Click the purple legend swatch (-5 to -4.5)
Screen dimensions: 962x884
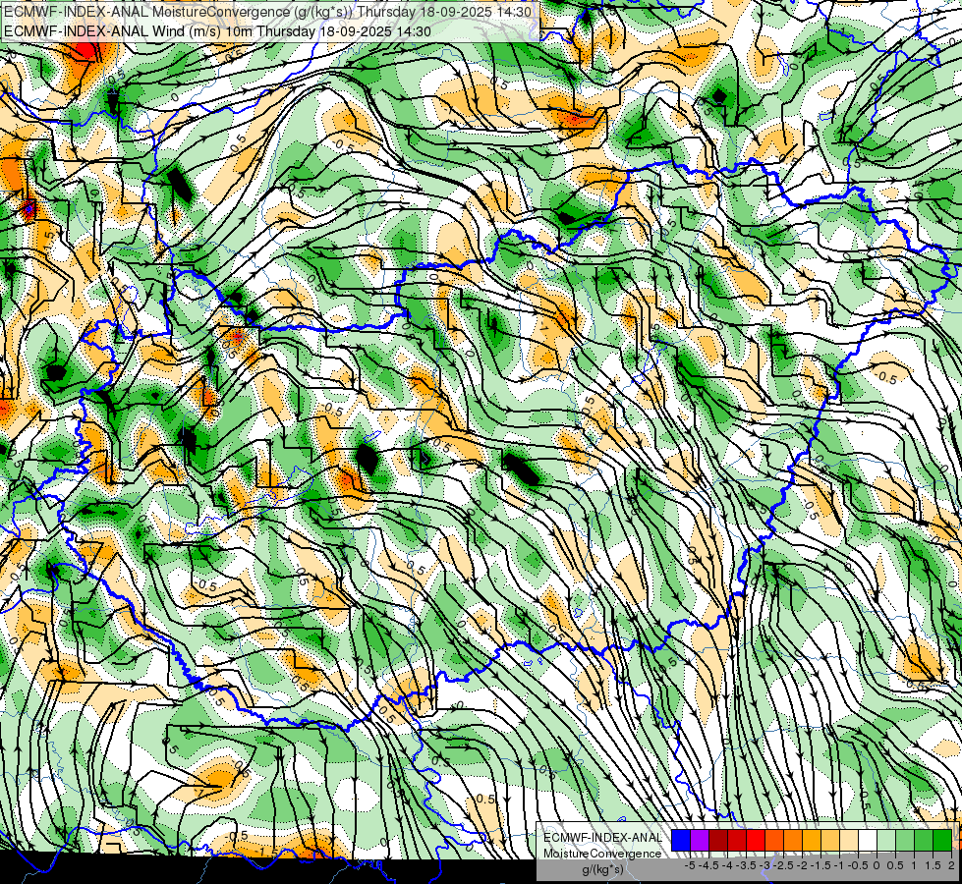pyautogui.click(x=700, y=841)
